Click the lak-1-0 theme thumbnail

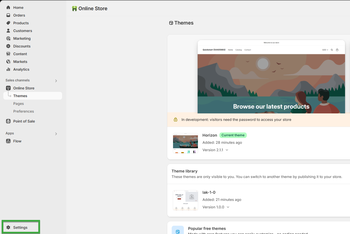coord(185,200)
